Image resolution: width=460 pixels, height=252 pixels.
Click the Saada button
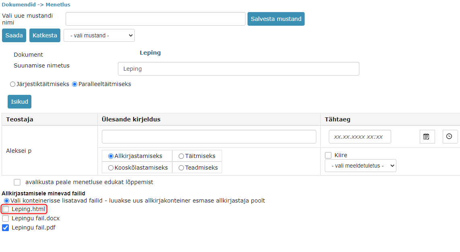tap(14, 35)
